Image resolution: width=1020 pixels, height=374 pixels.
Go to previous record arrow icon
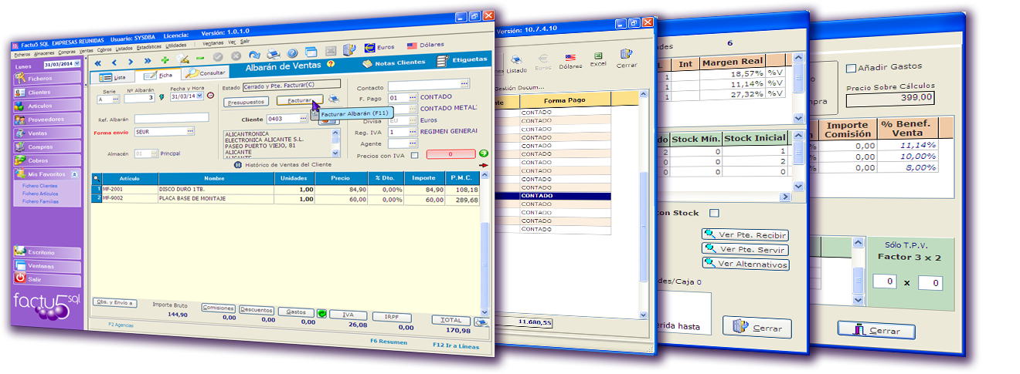tap(114, 61)
